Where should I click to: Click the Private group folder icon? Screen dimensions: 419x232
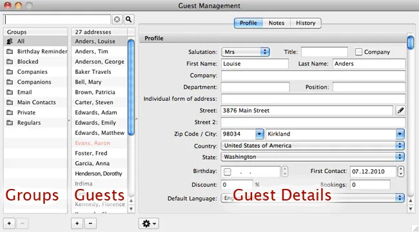[x=10, y=112]
